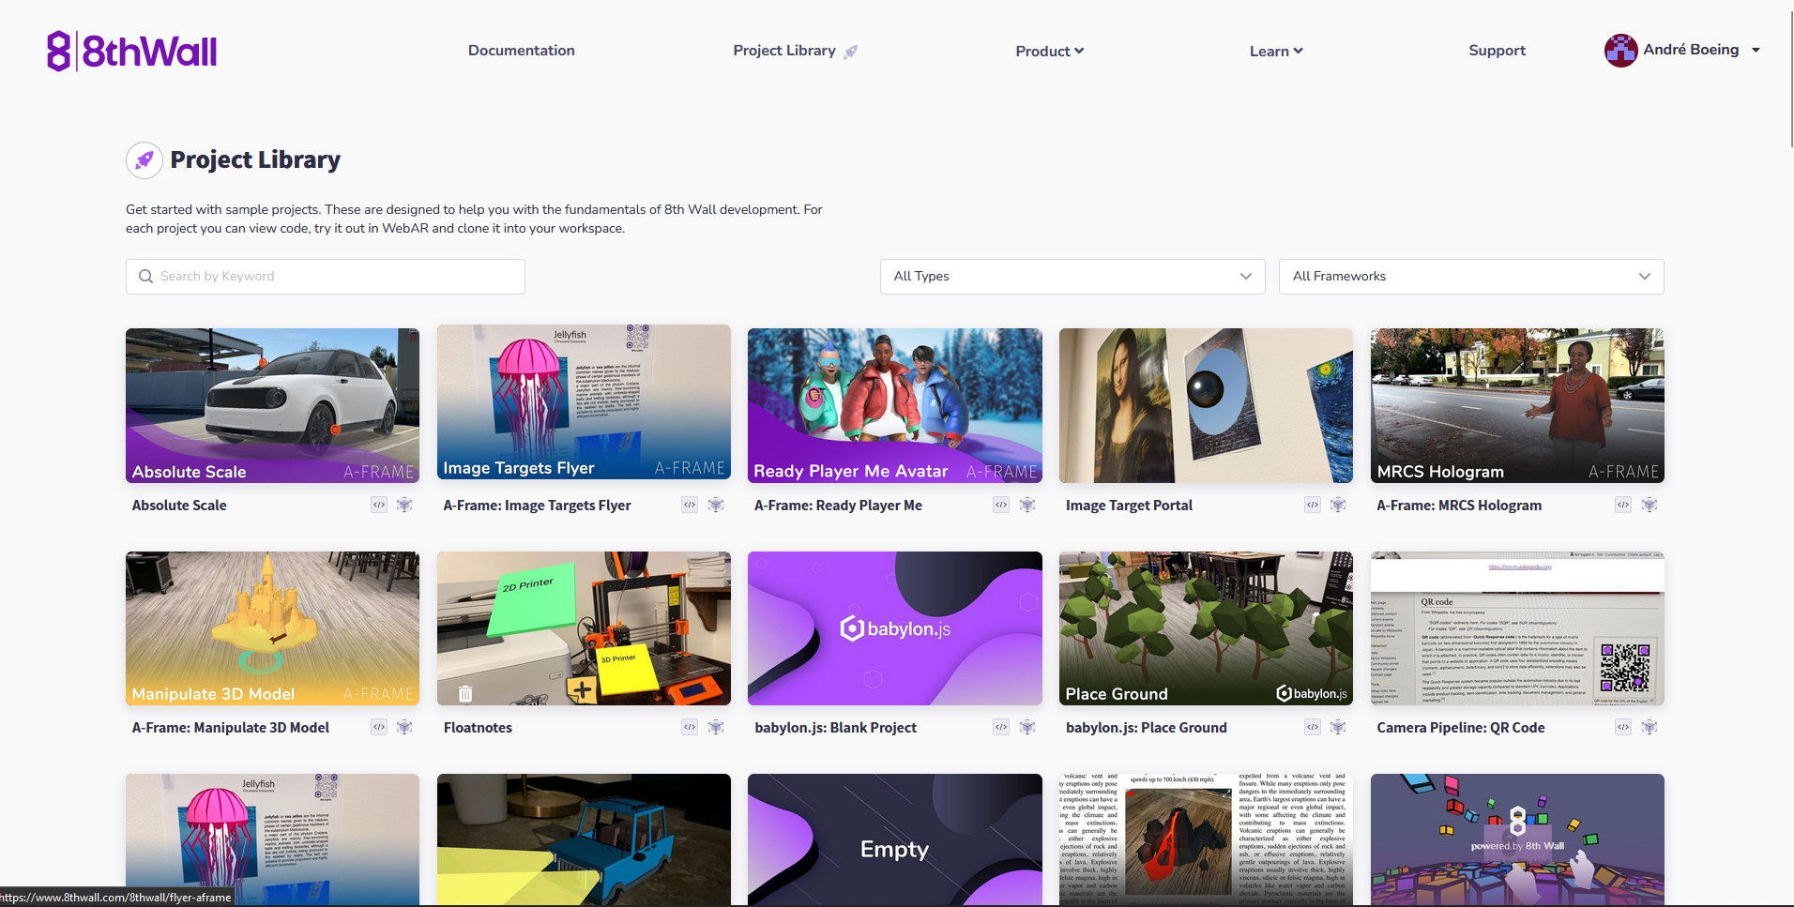
Task: Click the 8thWall logo
Action: coord(132,51)
